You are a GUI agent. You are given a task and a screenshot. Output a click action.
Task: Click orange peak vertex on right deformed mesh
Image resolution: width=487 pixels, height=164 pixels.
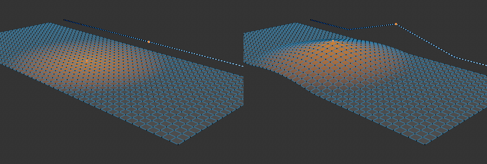click(x=333, y=41)
